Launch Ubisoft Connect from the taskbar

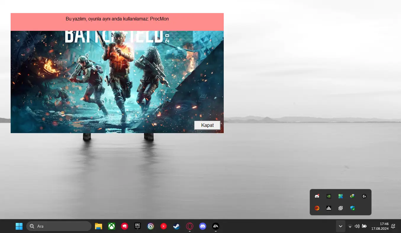point(151,226)
